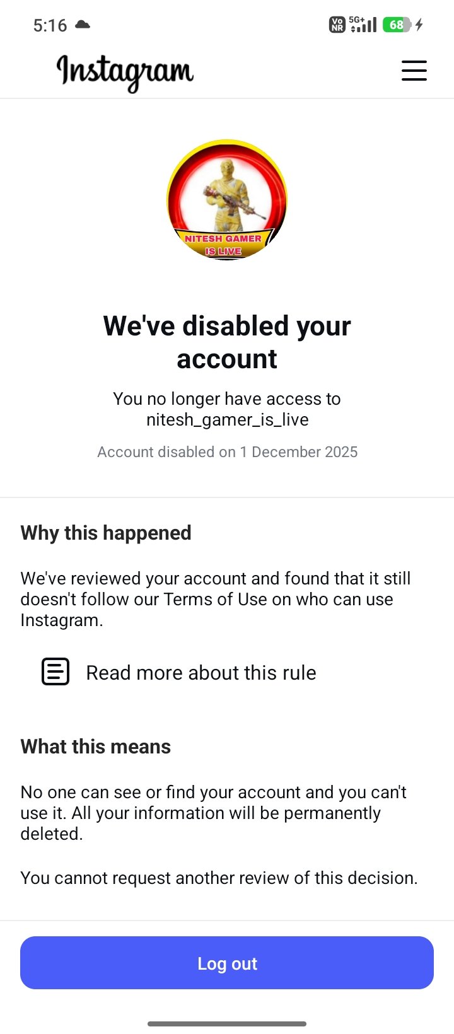This screenshot has height=1034, width=454.
Task: Tap the permanently deleted information paragraph
Action: [x=213, y=813]
